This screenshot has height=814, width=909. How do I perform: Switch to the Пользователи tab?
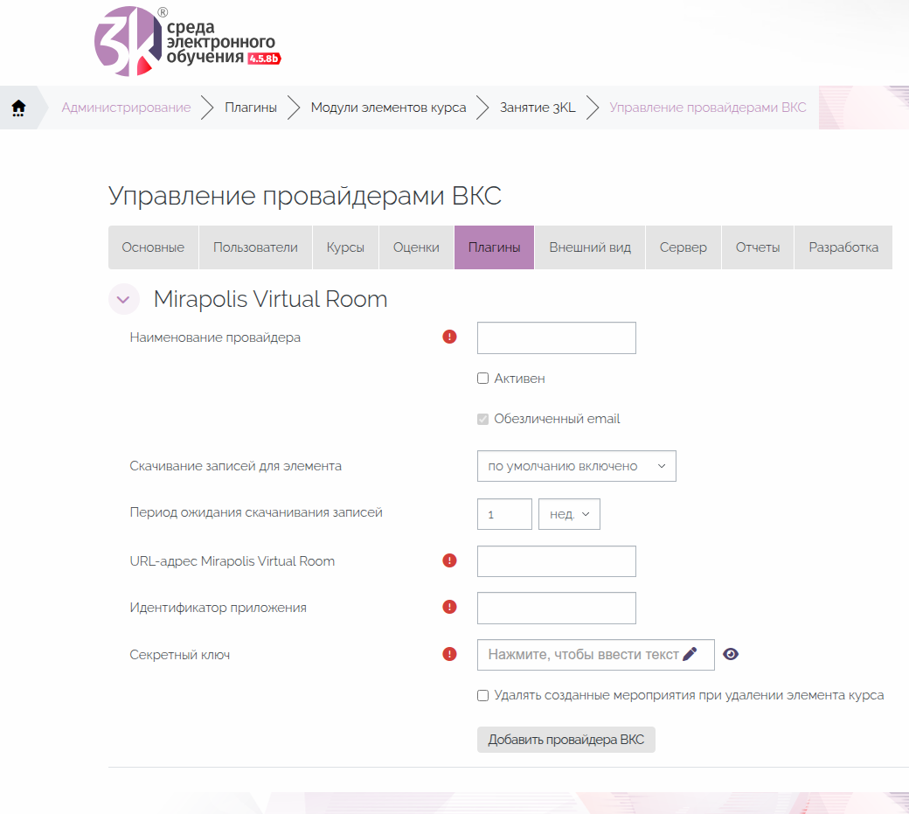pos(255,247)
